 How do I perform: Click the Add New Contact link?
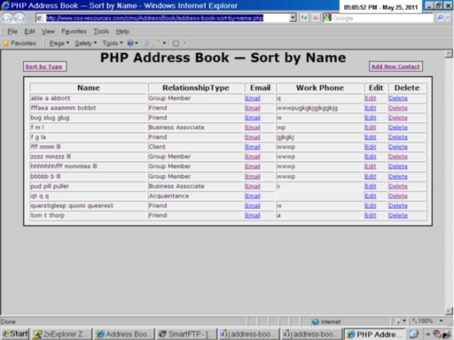395,66
